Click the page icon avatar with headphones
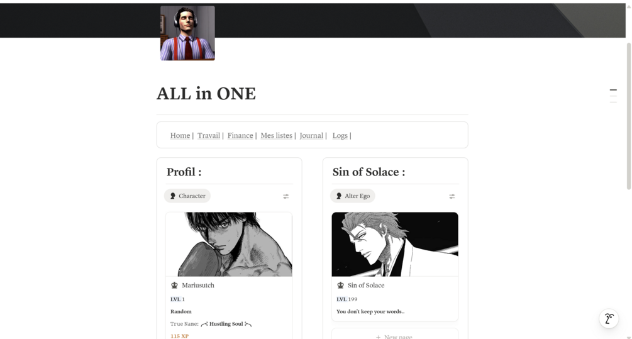The width and height of the screenshot is (632, 339). pos(187,33)
